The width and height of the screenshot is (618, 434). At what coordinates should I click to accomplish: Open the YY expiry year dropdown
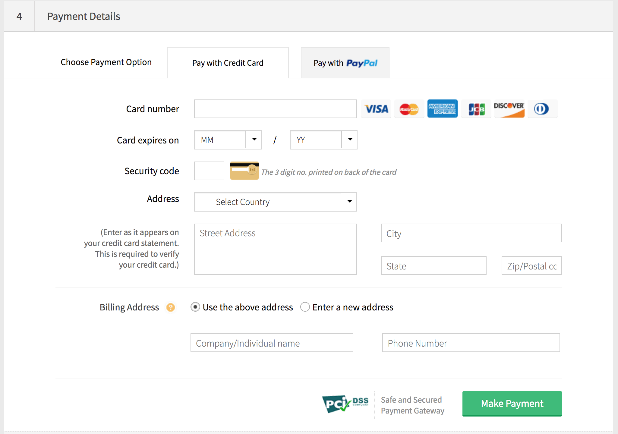tap(323, 140)
